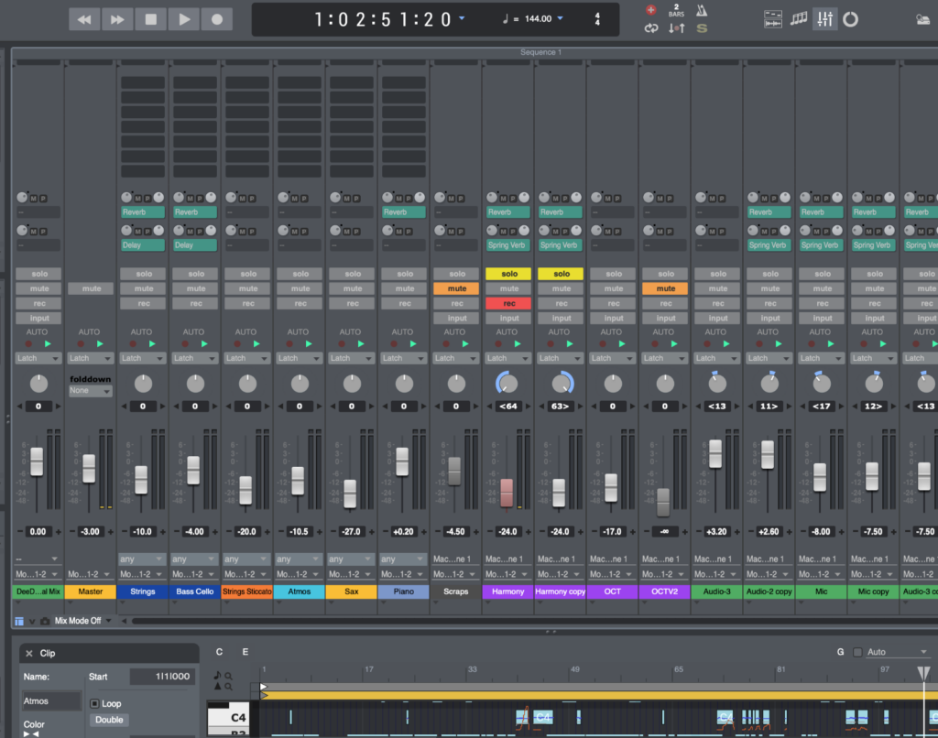Click the Start time field 1|1|000
The image size is (938, 738).
(162, 677)
